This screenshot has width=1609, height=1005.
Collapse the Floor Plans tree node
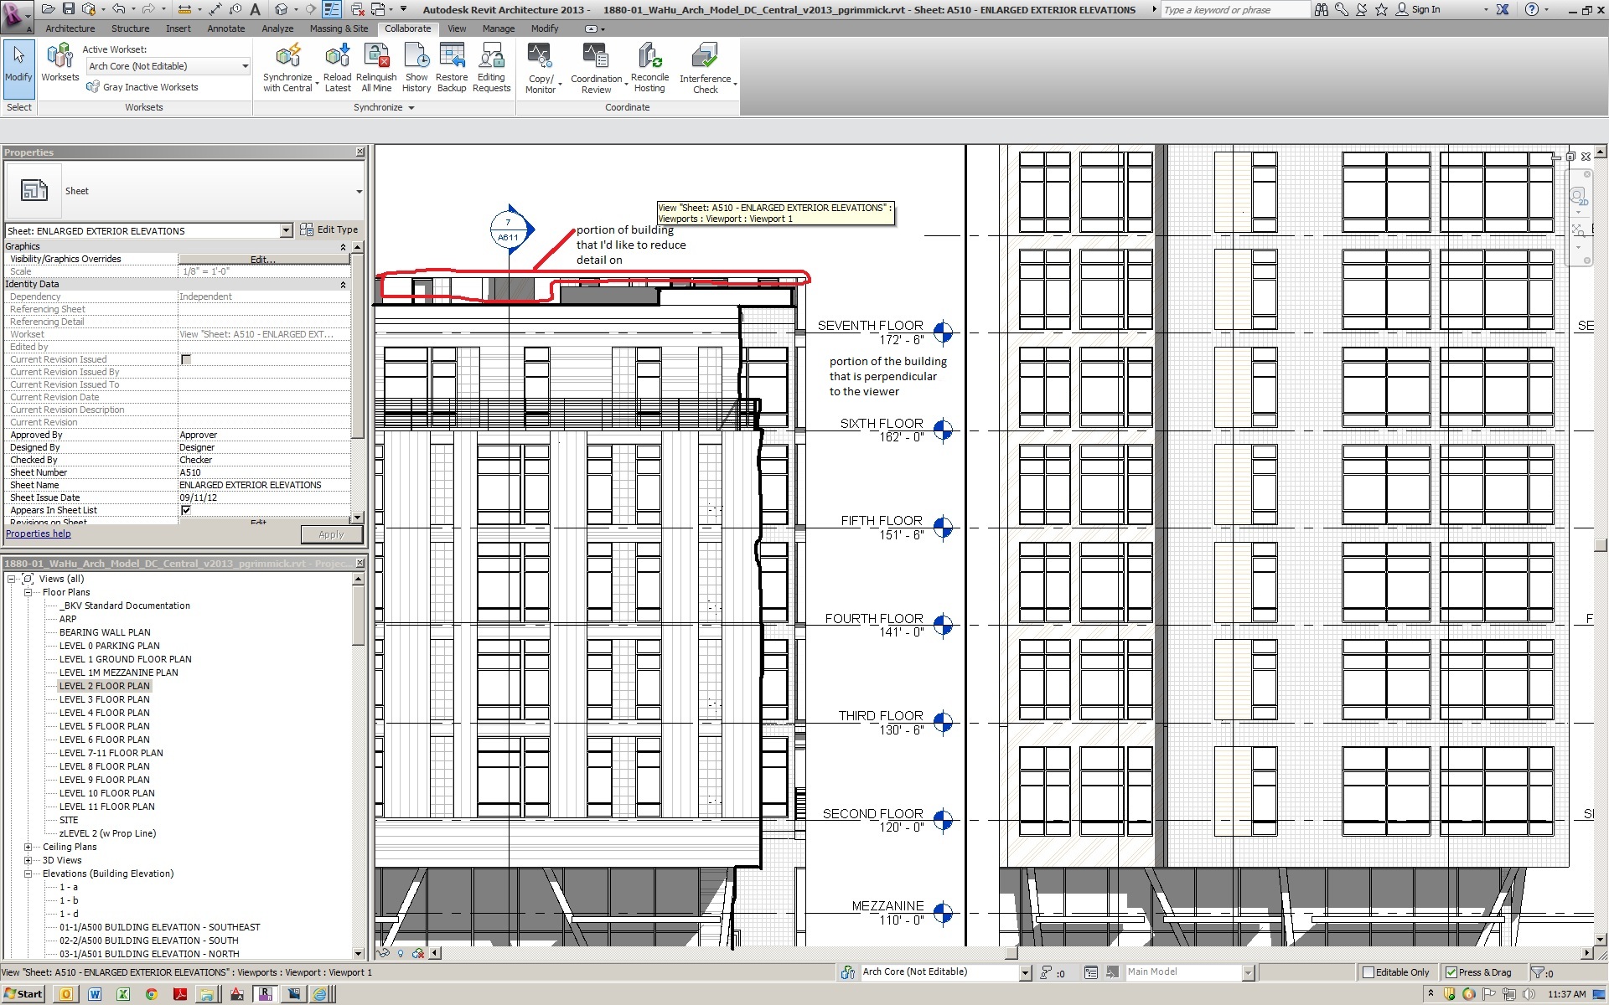[x=28, y=592]
